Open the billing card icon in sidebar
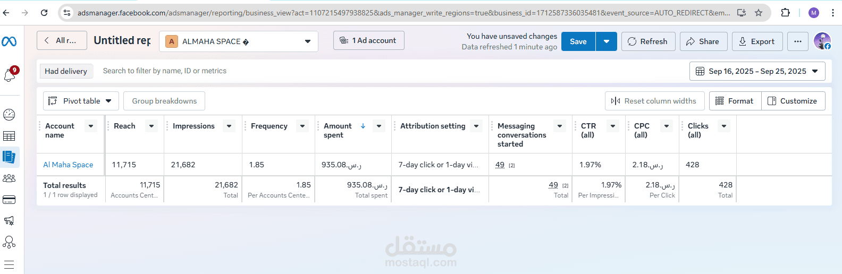 pyautogui.click(x=9, y=200)
